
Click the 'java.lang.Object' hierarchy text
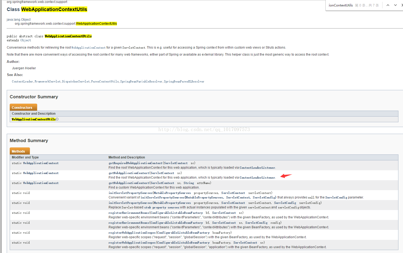(x=19, y=20)
